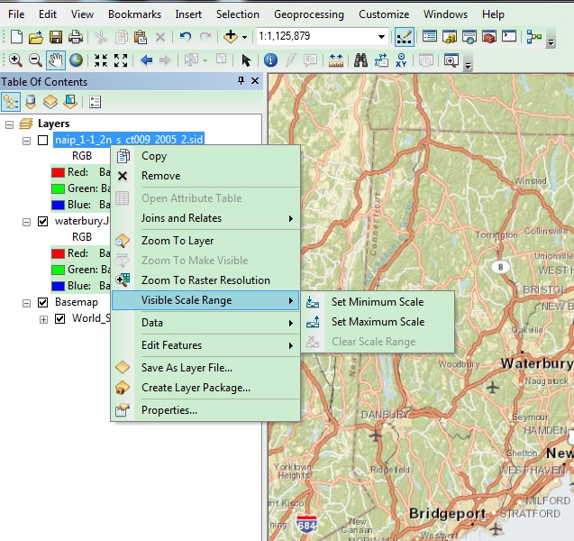
Task: Click Set Minimum Scale
Action: tap(378, 302)
